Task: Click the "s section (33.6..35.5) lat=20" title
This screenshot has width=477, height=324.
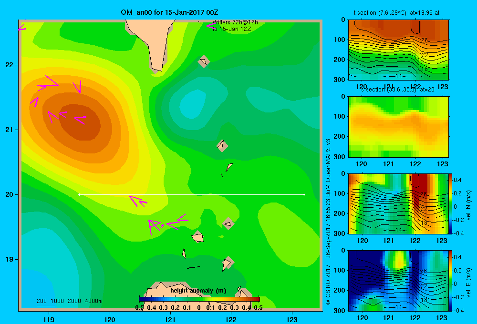Action: click(x=398, y=90)
